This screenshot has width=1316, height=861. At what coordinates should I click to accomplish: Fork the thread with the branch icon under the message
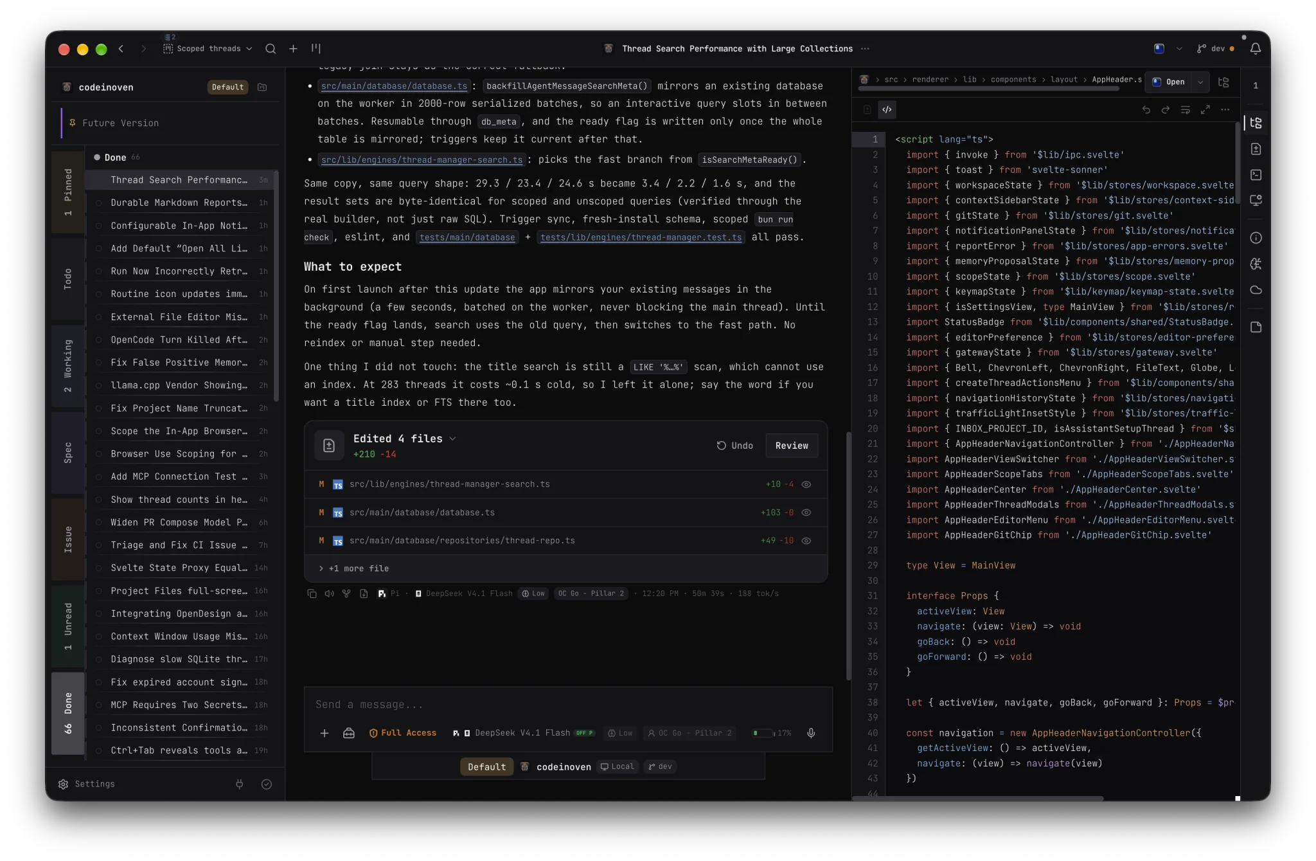[x=346, y=594]
